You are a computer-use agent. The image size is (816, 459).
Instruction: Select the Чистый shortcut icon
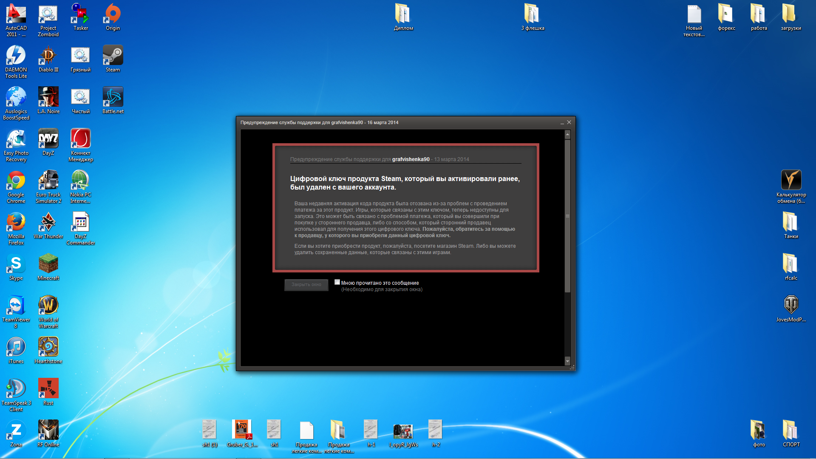pos(81,100)
